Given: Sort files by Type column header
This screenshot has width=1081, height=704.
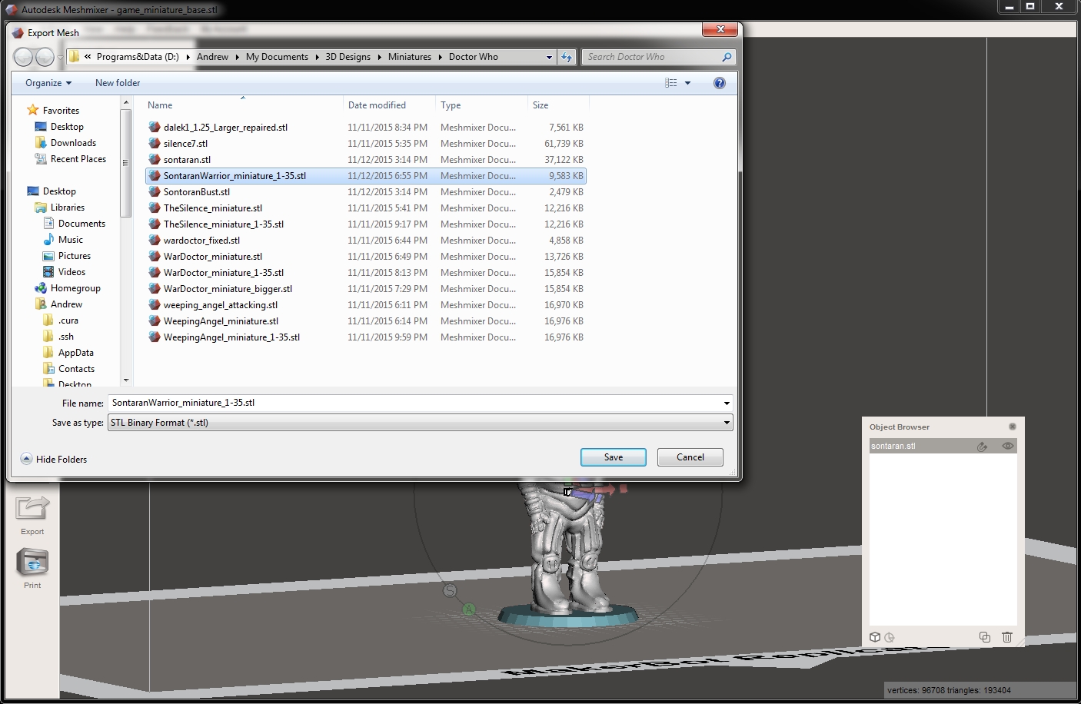Looking at the screenshot, I should (481, 105).
